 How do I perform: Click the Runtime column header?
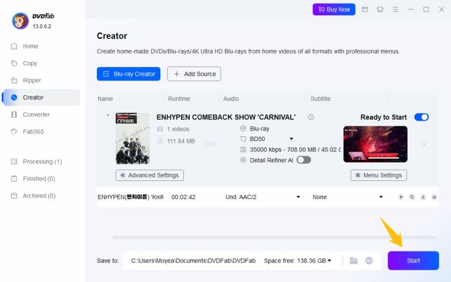179,99
